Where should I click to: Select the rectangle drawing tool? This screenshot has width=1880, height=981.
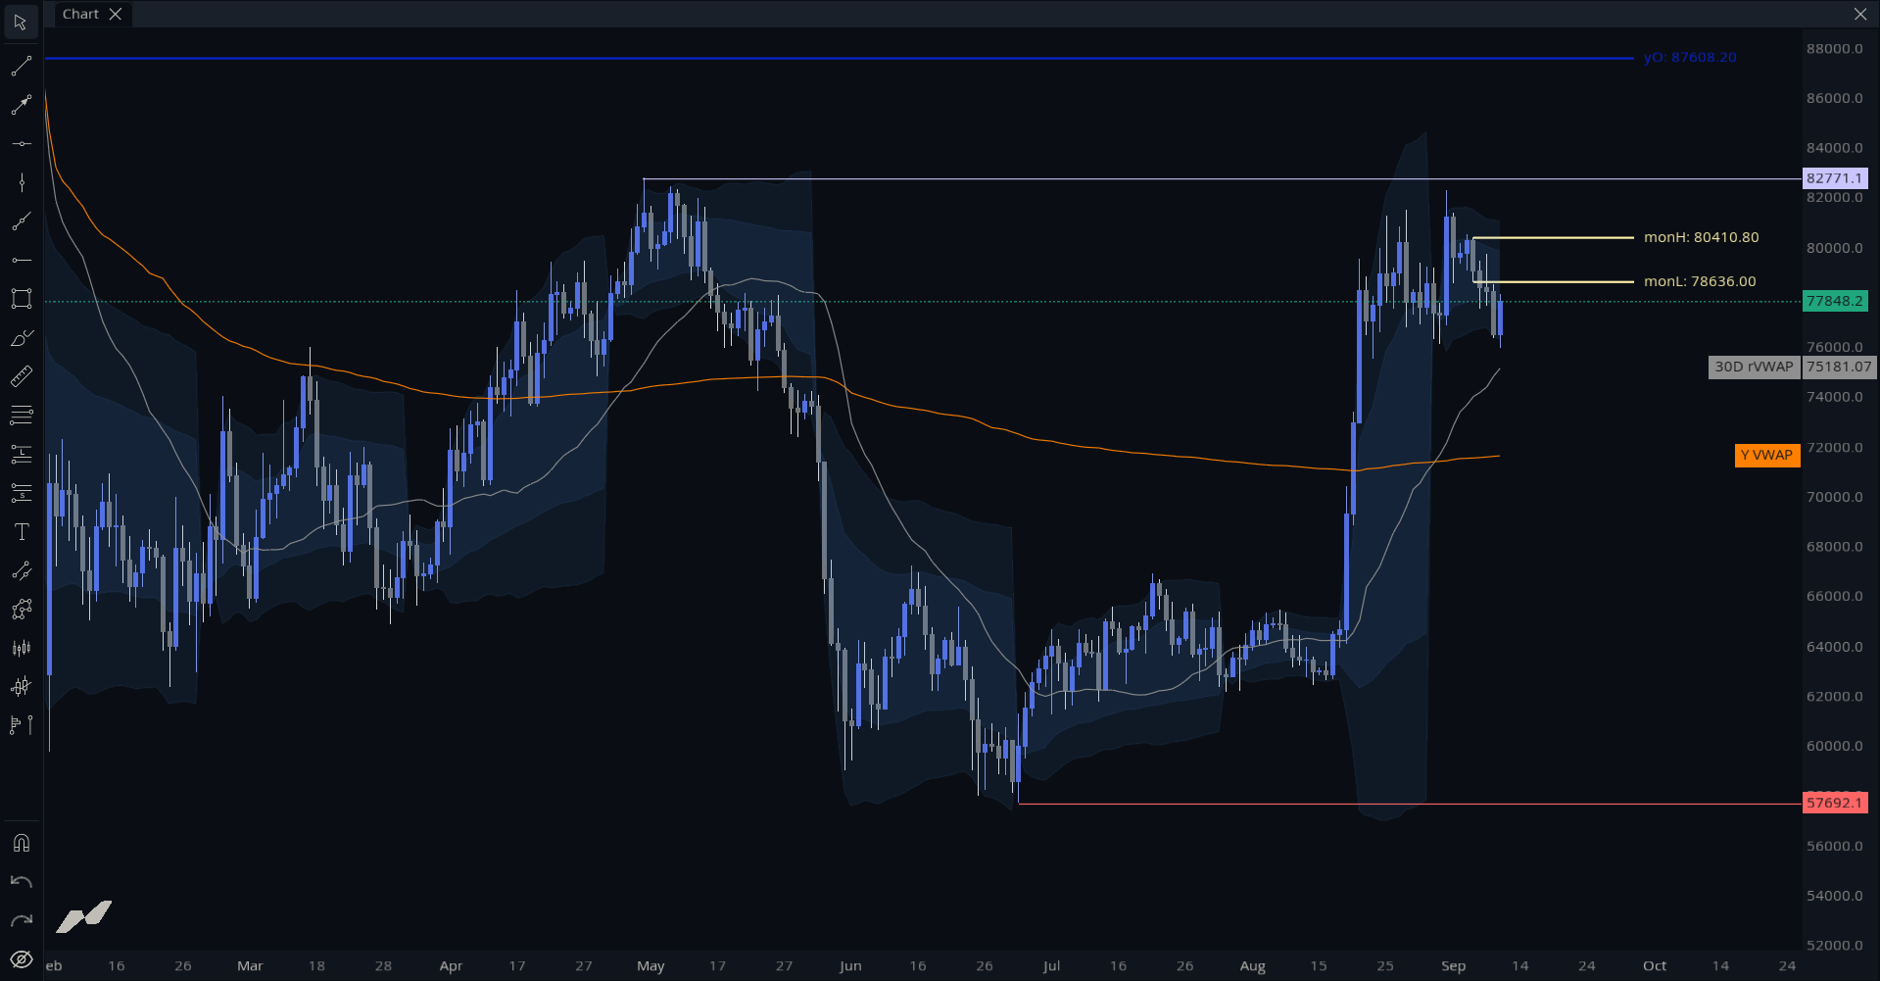pos(21,299)
